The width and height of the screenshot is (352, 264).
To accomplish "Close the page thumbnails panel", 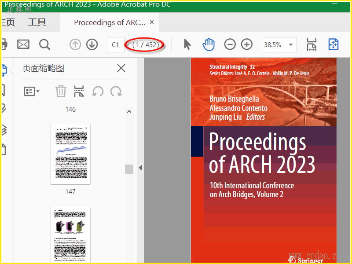I will [121, 68].
